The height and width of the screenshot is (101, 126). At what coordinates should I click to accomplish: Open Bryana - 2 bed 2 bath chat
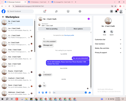click(x=17, y=72)
